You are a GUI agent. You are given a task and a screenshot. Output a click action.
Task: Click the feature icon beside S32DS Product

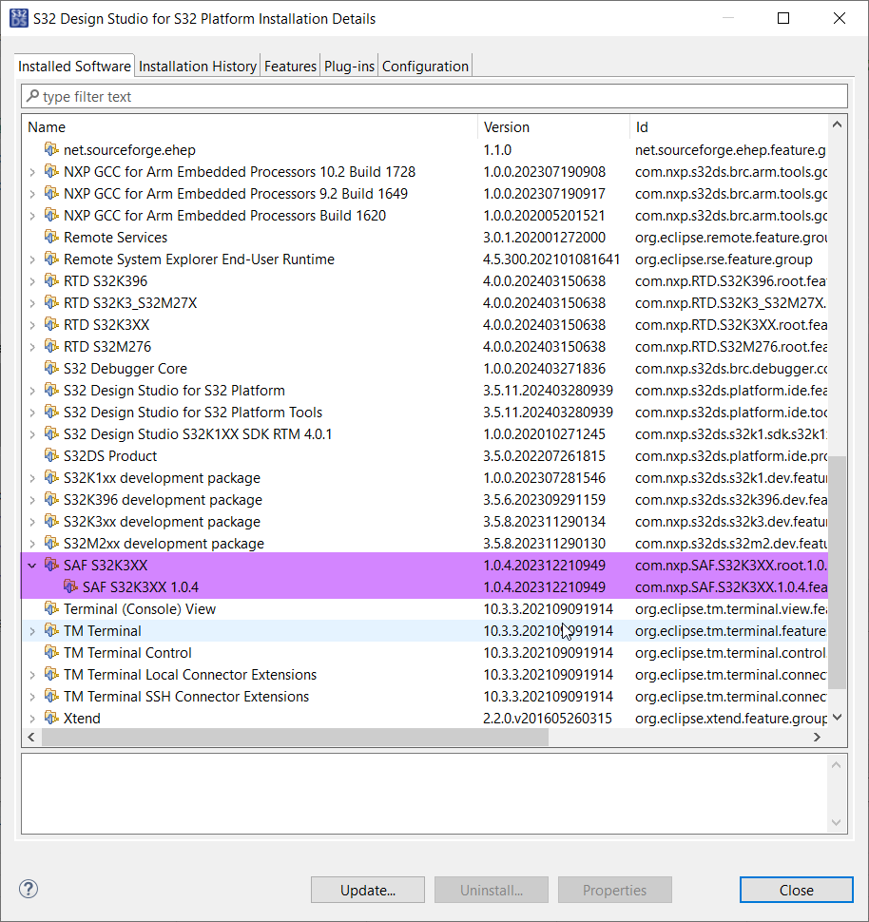pos(51,455)
